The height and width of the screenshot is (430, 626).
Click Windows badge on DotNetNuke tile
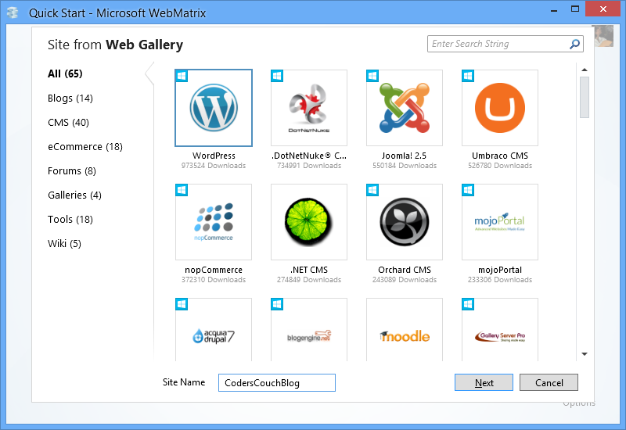coord(277,76)
